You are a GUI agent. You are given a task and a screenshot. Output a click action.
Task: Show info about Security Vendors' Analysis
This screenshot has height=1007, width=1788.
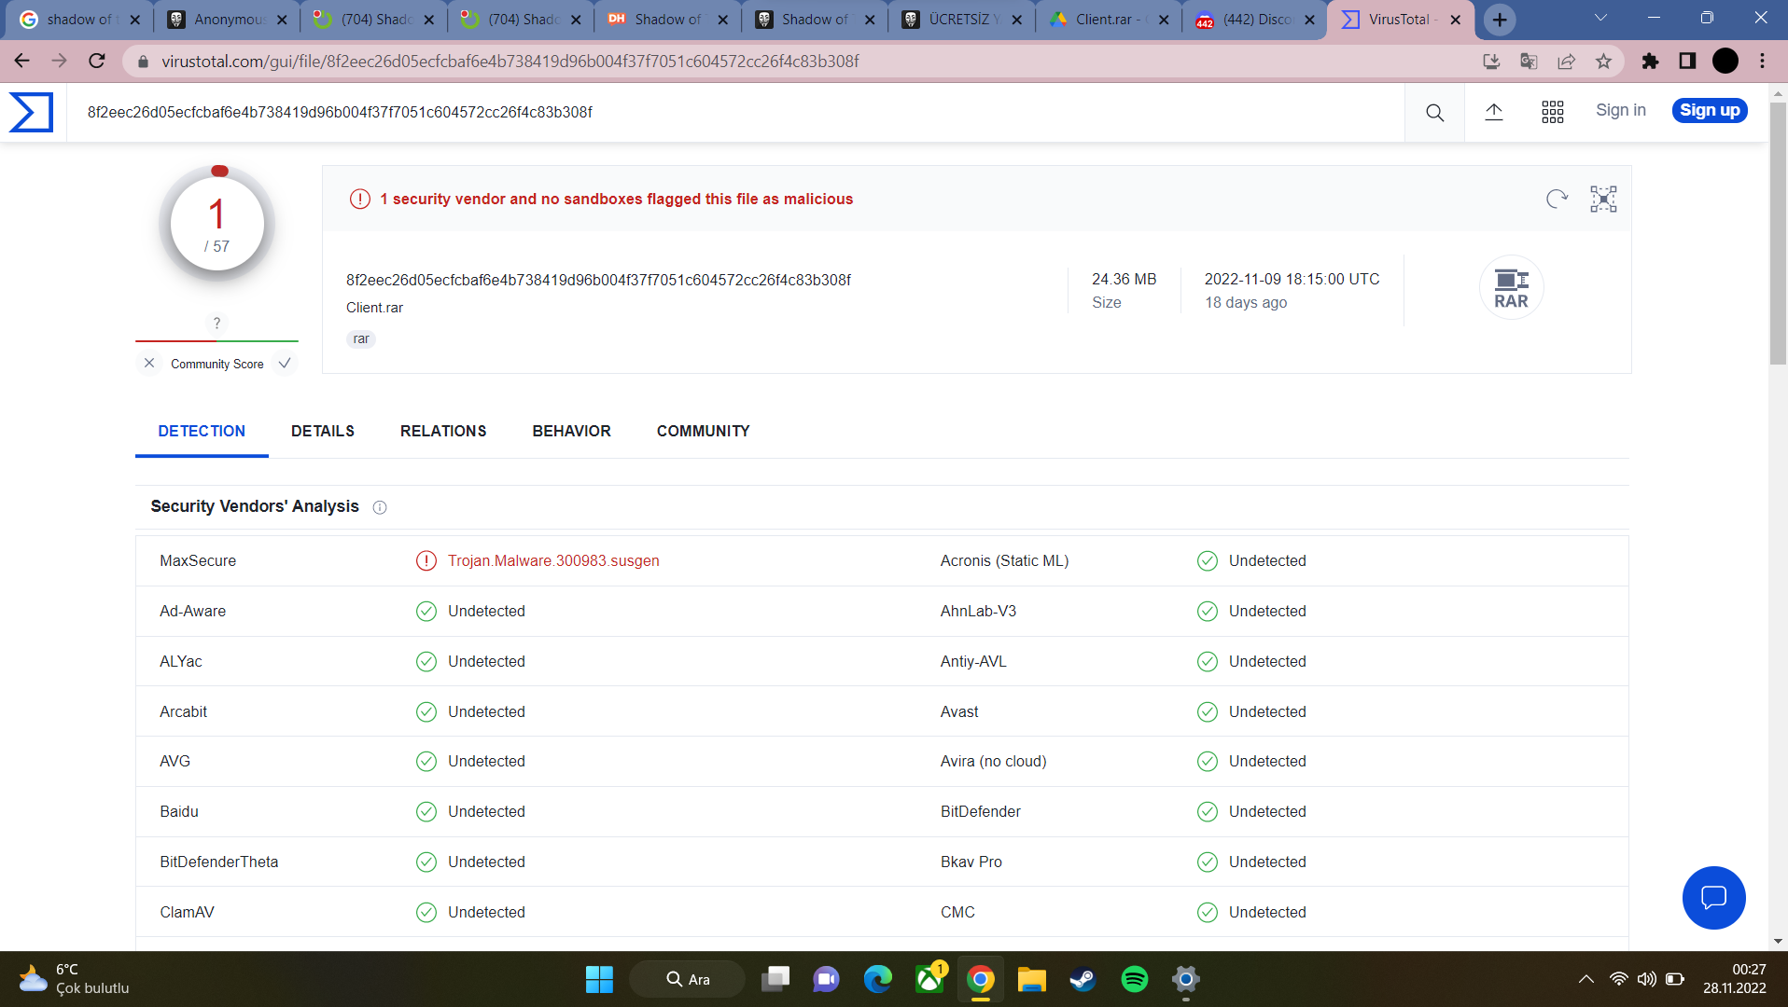(x=380, y=507)
